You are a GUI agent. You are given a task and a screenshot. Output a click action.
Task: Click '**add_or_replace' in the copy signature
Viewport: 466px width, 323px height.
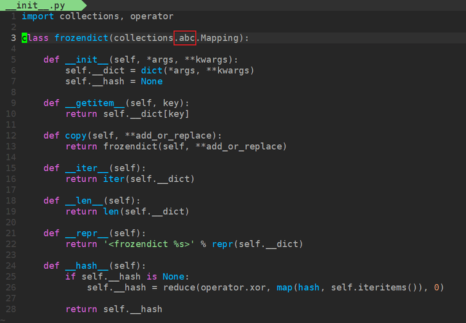[168, 136]
